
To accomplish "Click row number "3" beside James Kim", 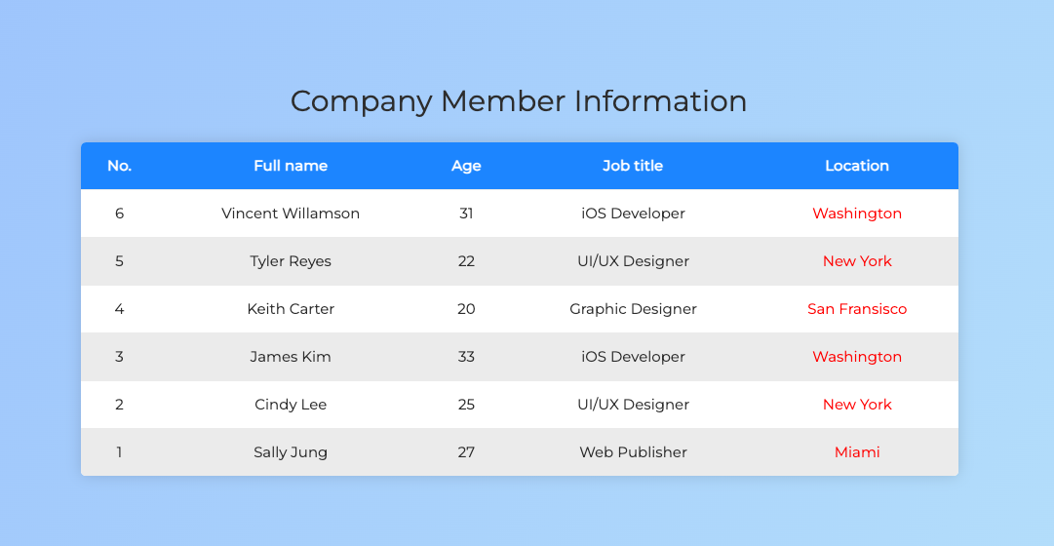I will pos(120,357).
